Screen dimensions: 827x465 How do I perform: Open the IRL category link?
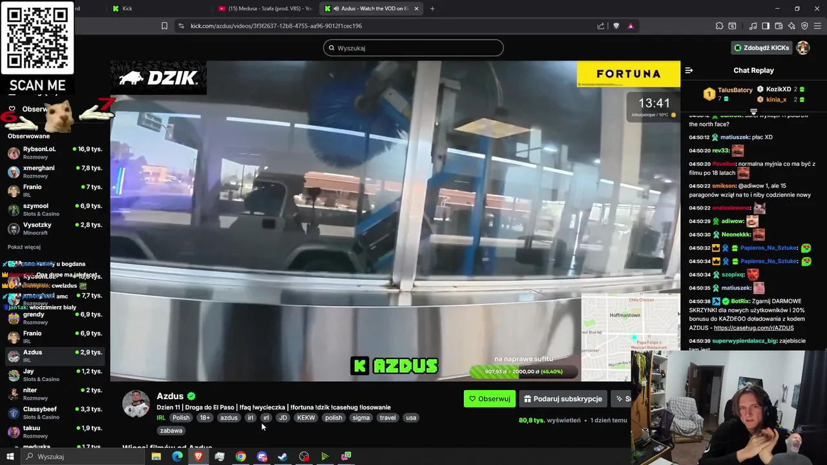[161, 418]
